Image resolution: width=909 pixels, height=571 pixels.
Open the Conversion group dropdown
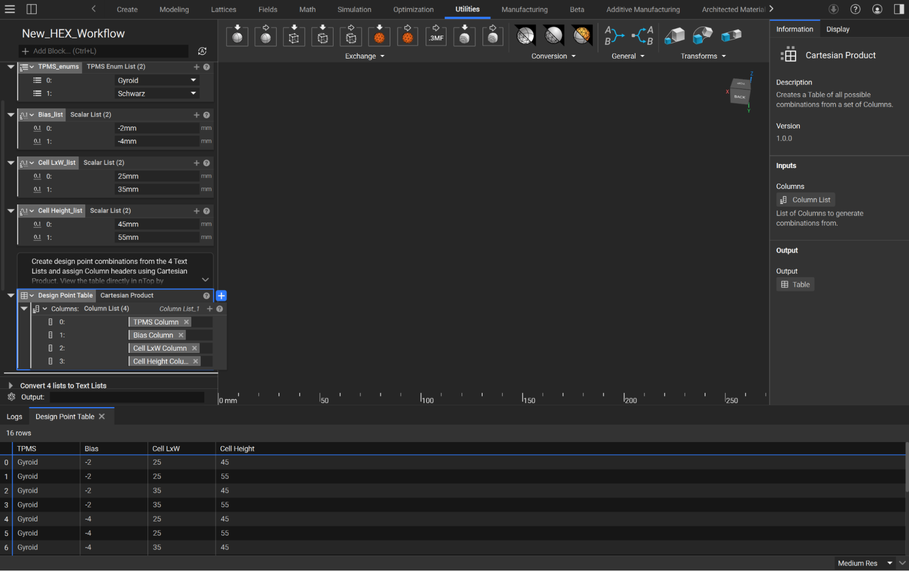[x=553, y=56]
